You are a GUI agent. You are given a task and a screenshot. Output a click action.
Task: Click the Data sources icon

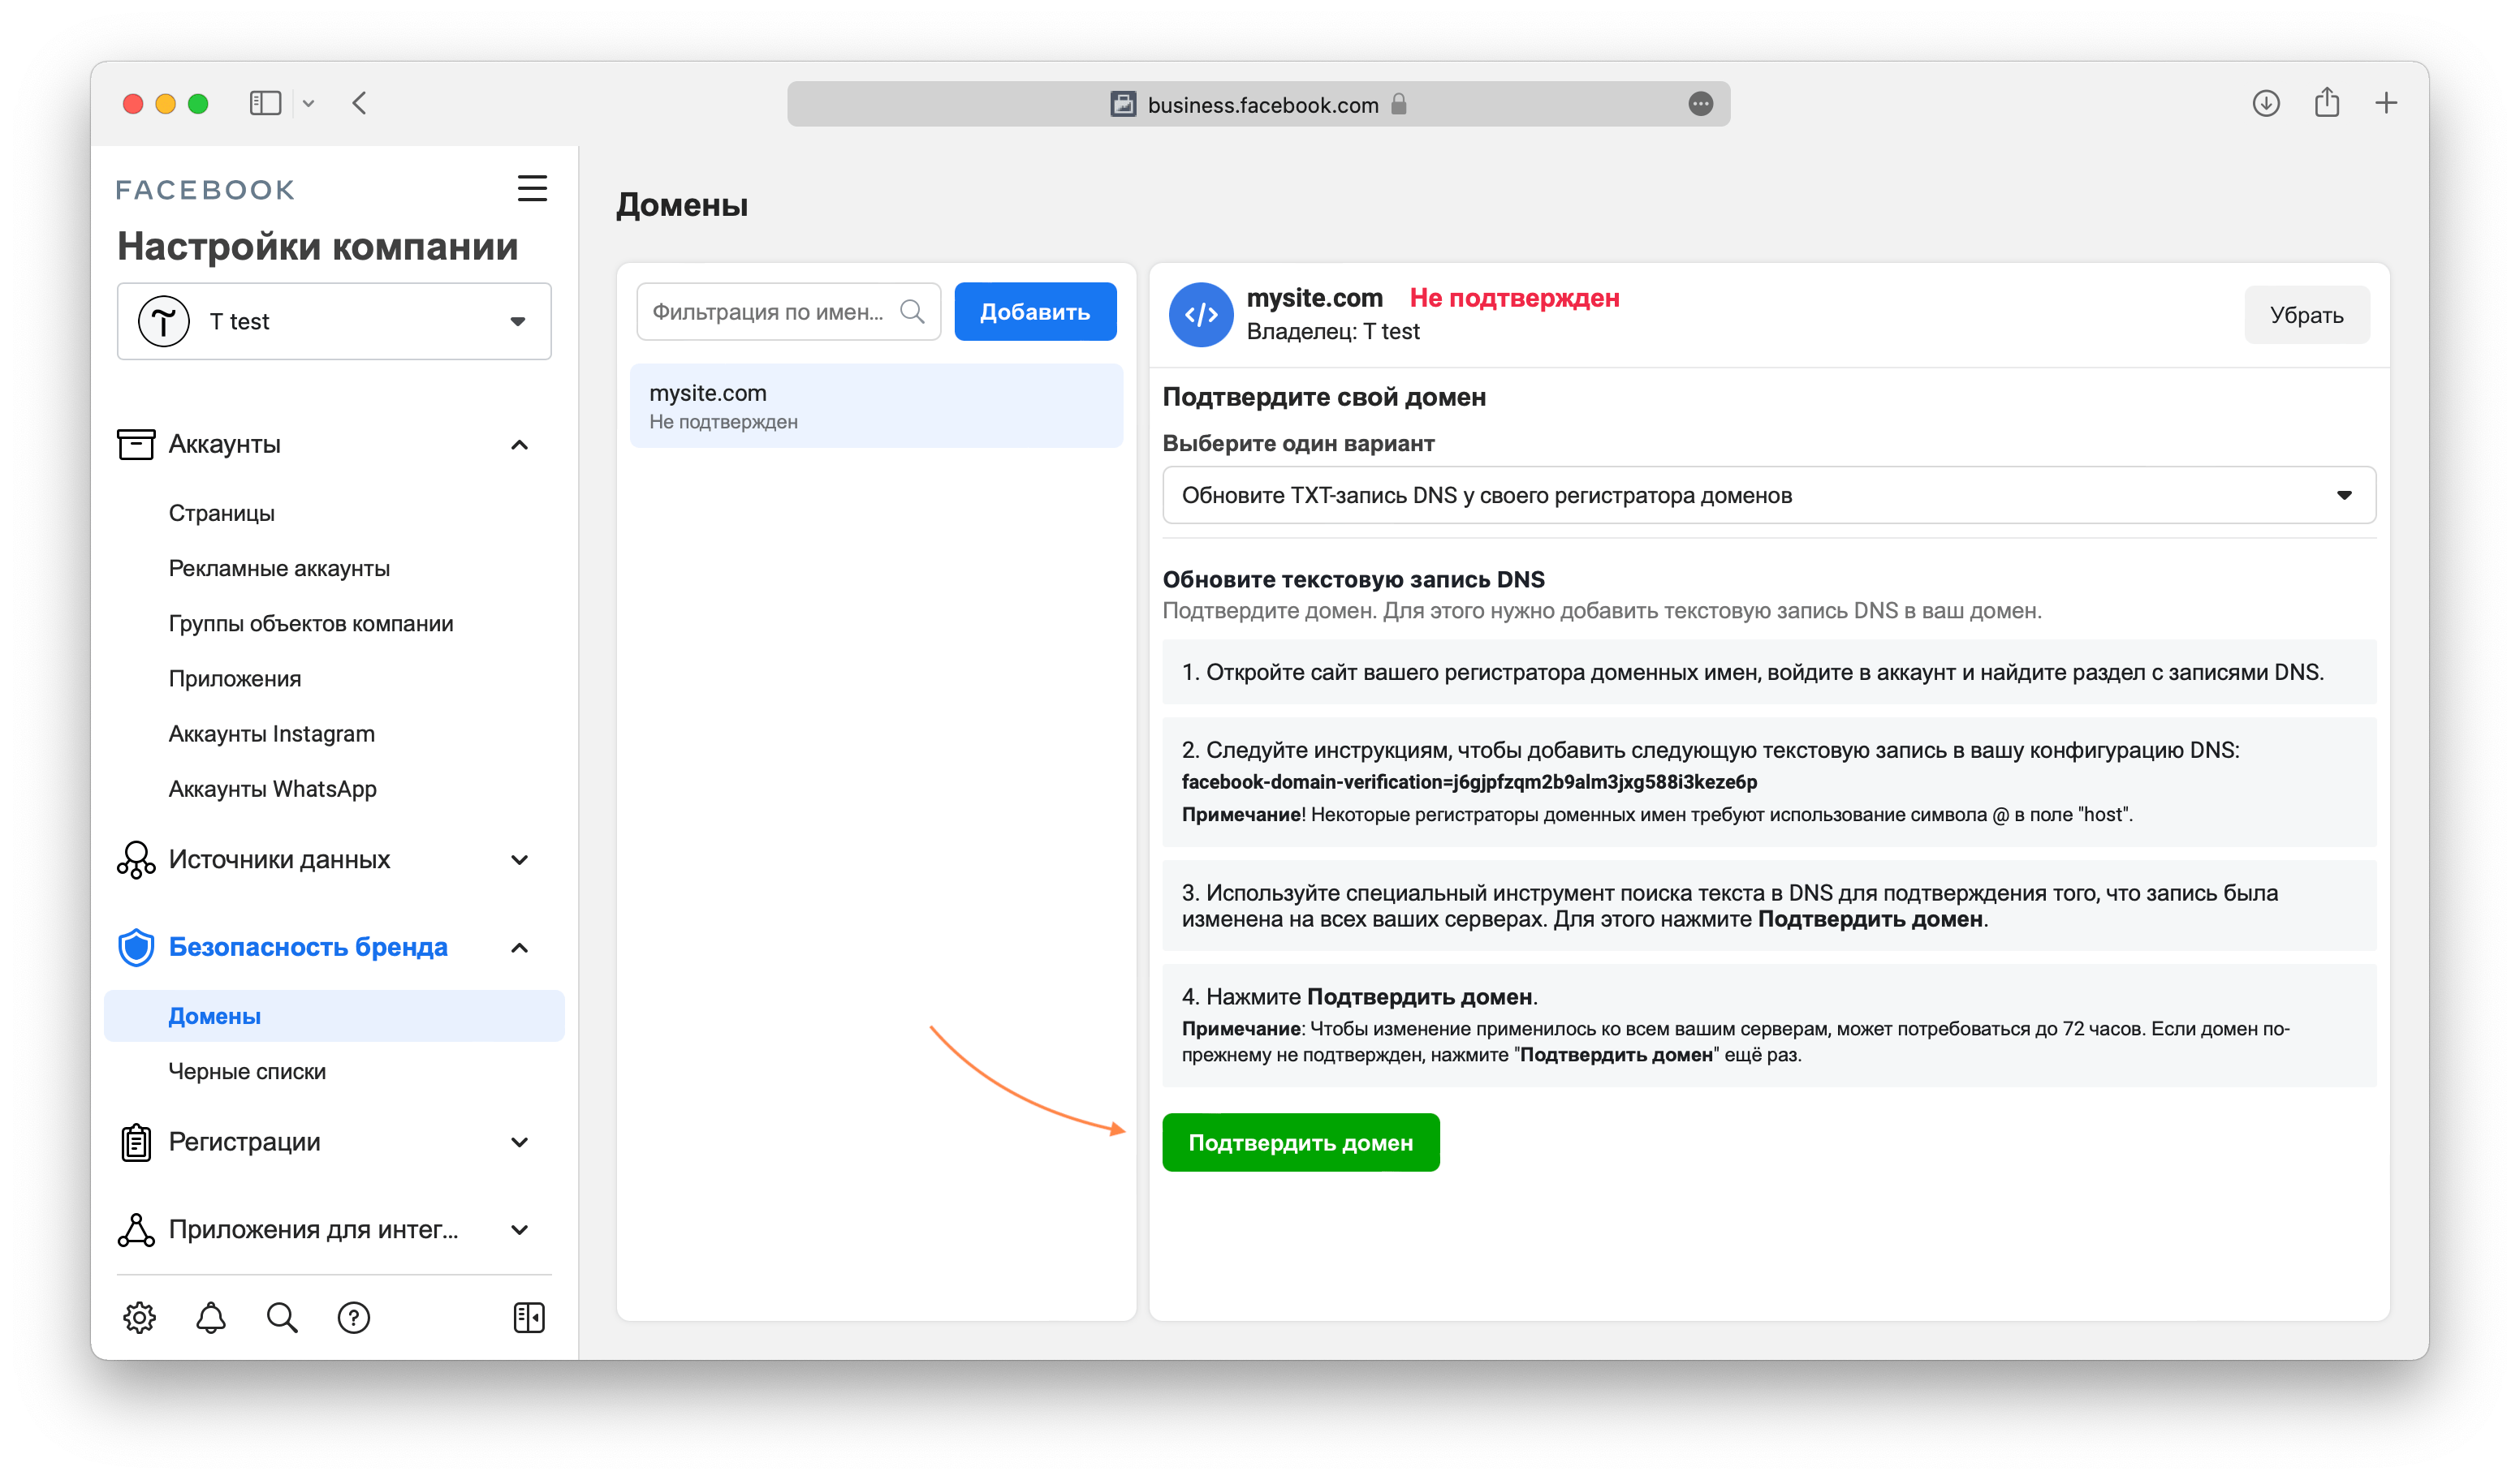136,859
